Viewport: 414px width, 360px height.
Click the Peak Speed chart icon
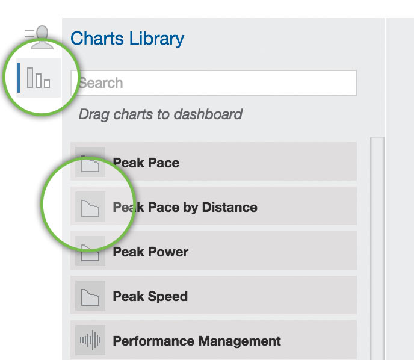(90, 296)
